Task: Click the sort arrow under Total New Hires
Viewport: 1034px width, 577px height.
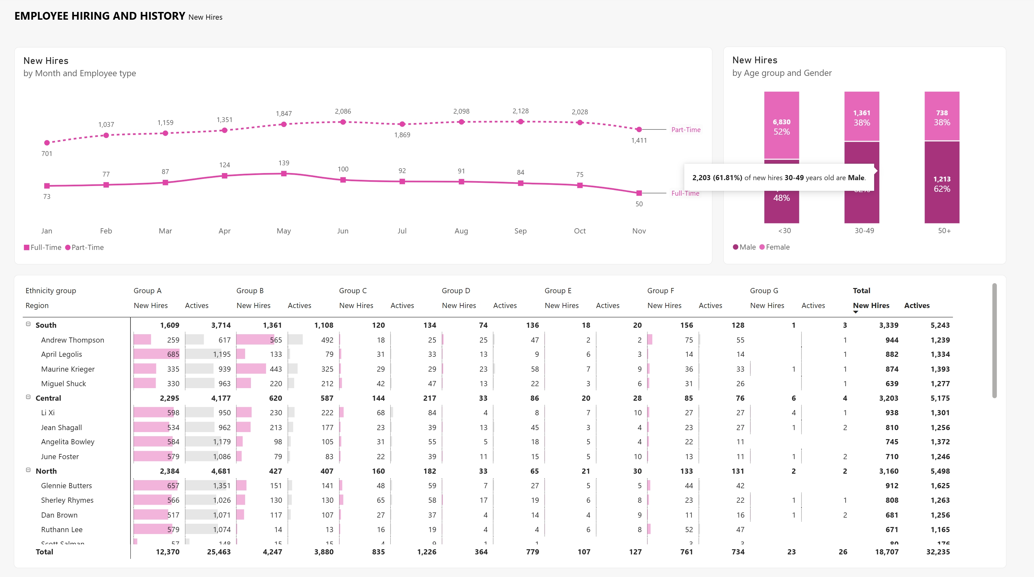Action: tap(855, 312)
